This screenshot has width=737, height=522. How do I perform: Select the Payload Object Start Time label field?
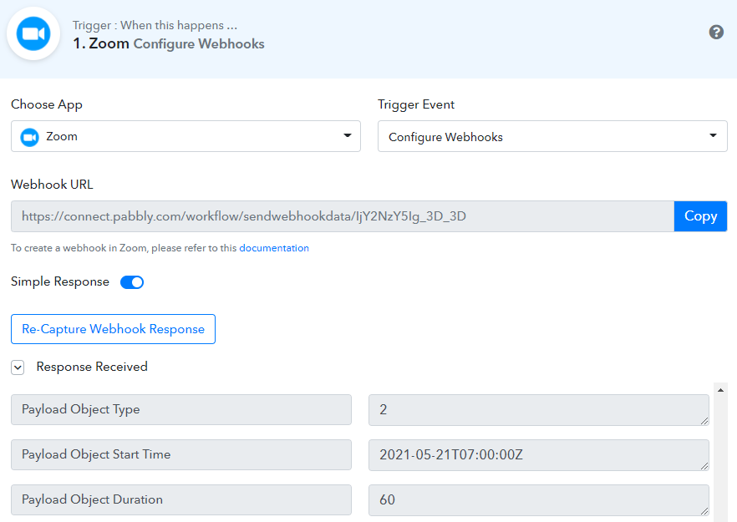click(x=181, y=455)
